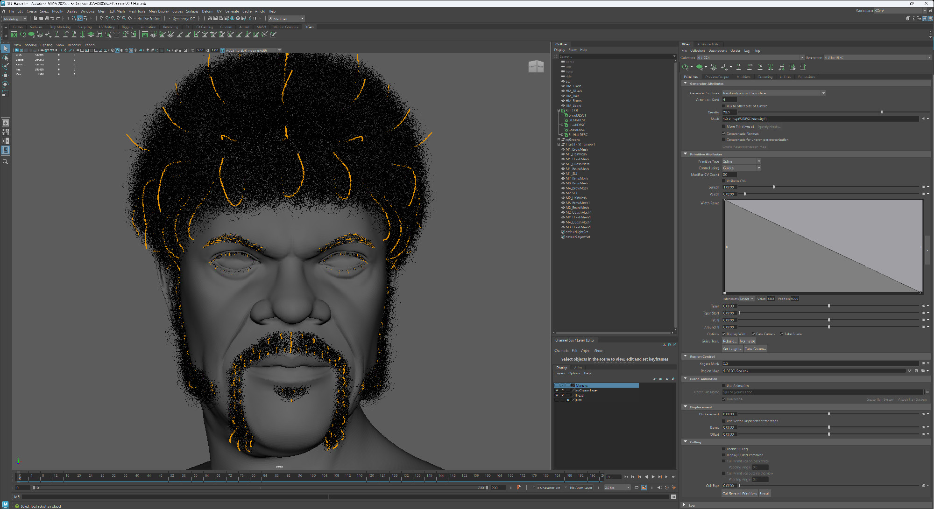Click the first XGen shelf icon with green X
934x509 pixels.
coord(14,35)
